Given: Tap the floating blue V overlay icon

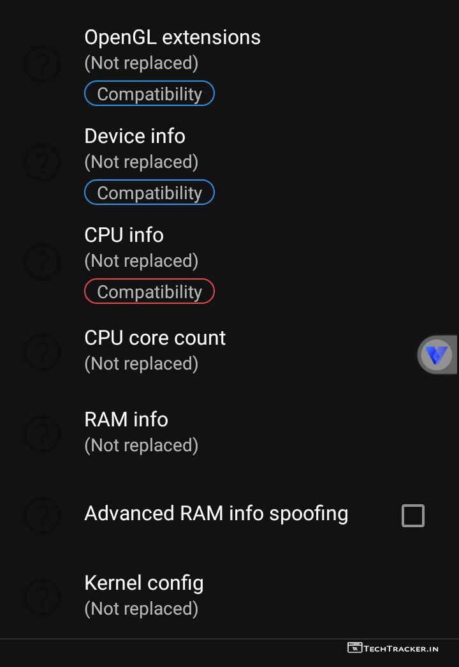Looking at the screenshot, I should (x=437, y=355).
